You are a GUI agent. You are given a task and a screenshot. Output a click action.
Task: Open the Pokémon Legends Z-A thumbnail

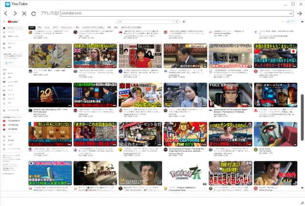click(x=185, y=173)
